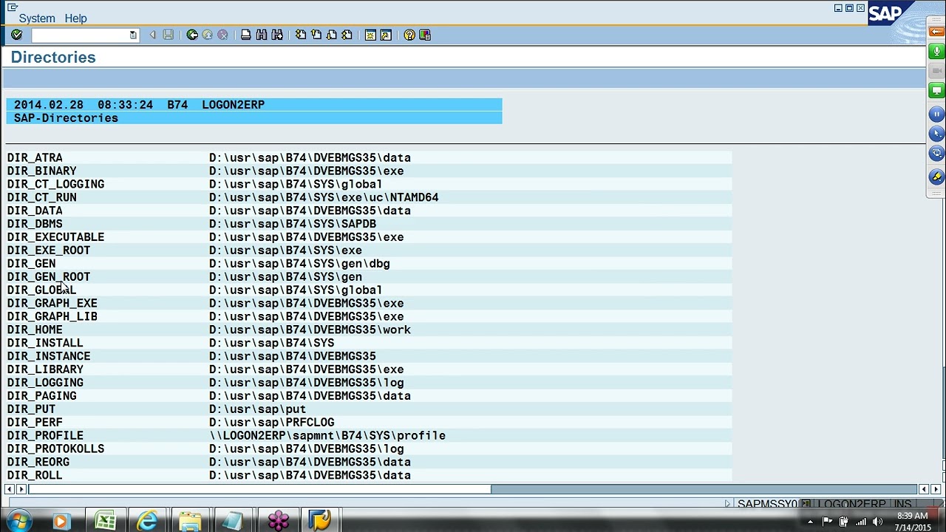Select the yellow highlighter tool
The width and height of the screenshot is (946, 532).
tap(936, 177)
